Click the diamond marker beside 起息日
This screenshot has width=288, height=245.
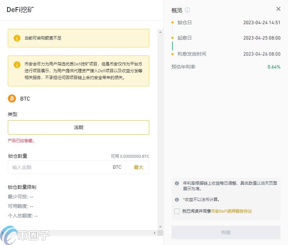click(x=172, y=38)
